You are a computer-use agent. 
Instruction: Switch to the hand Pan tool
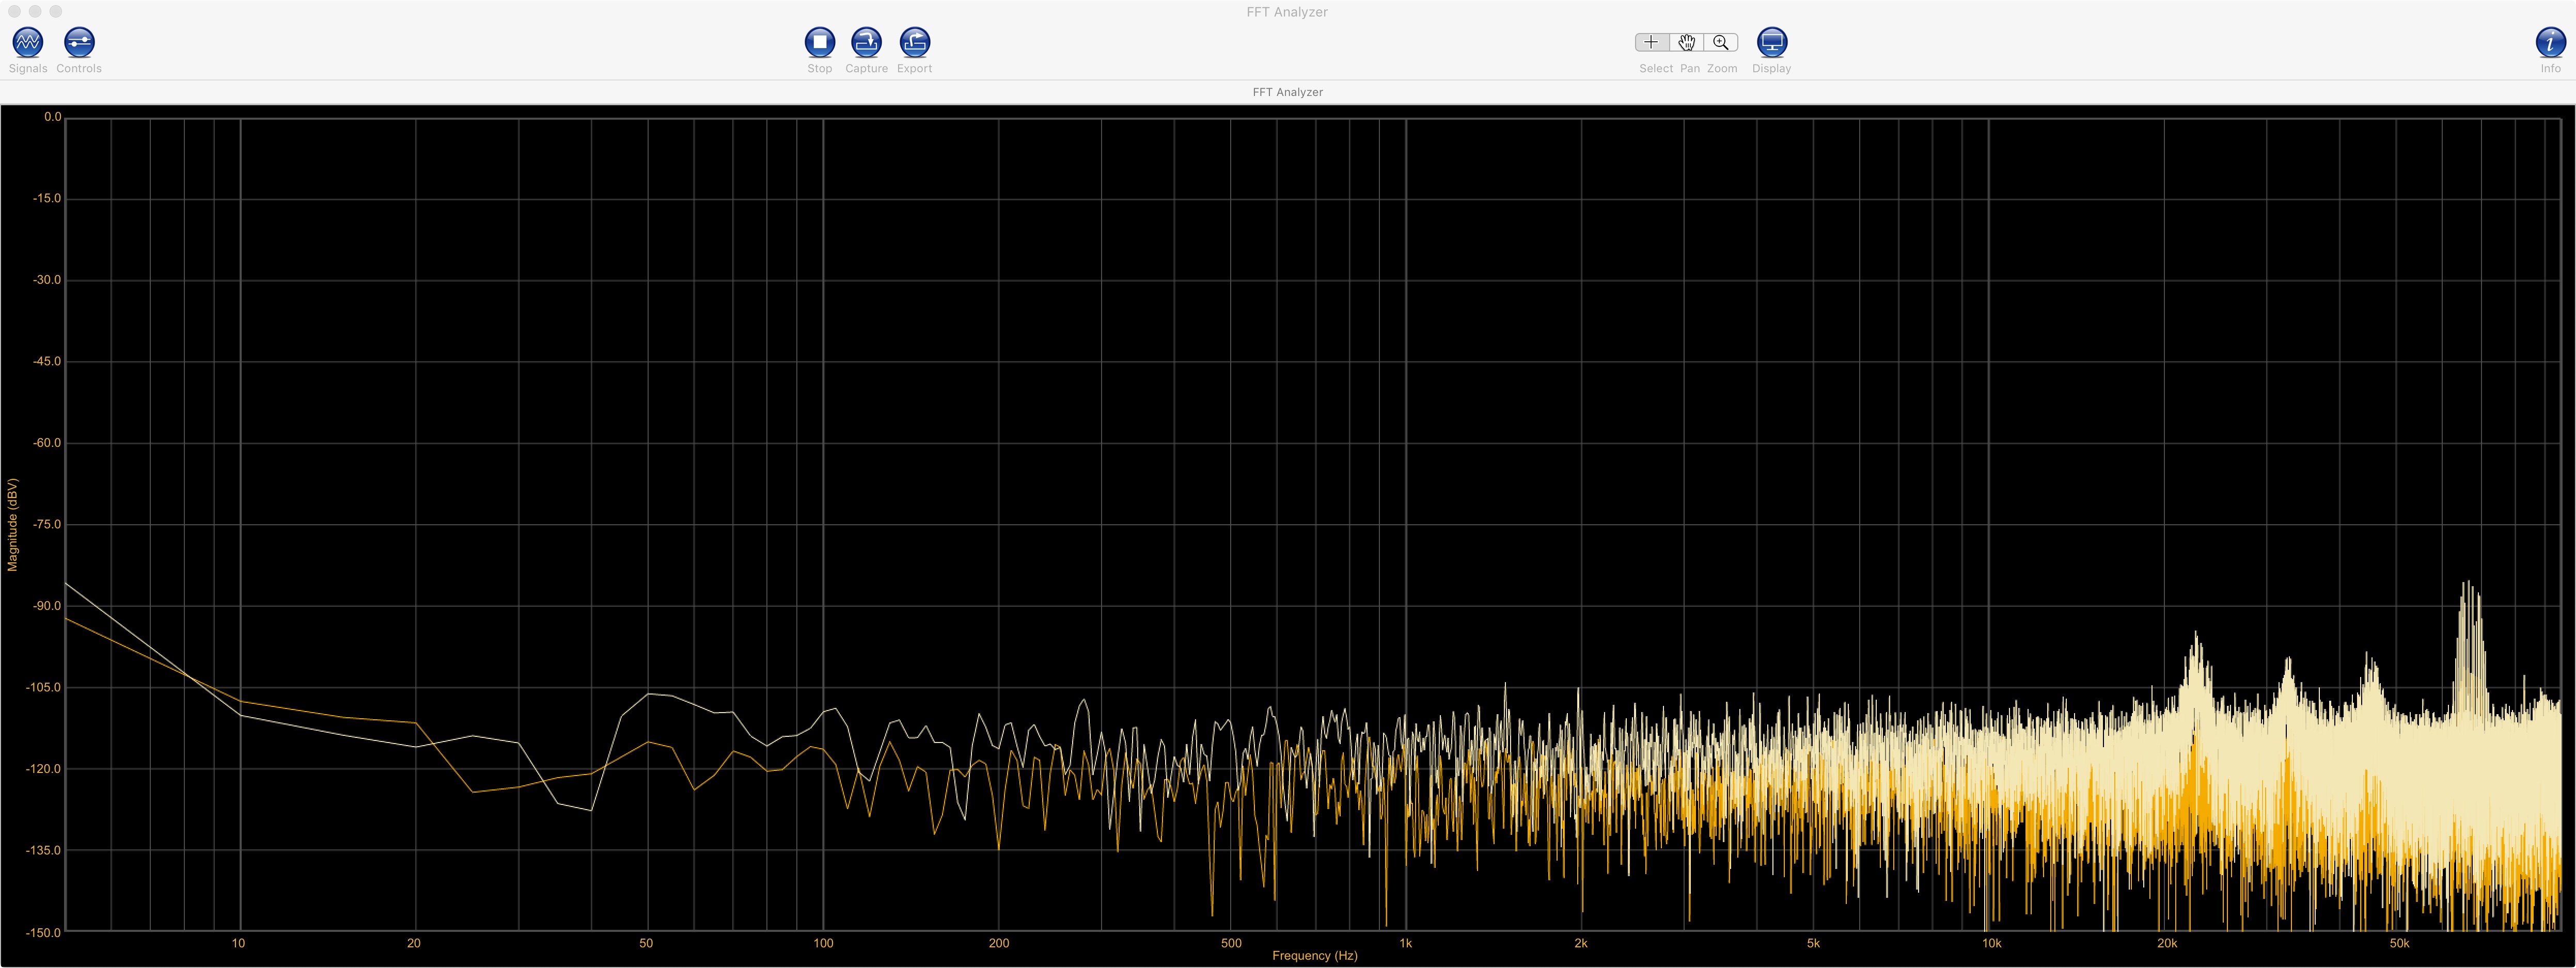tap(1687, 42)
